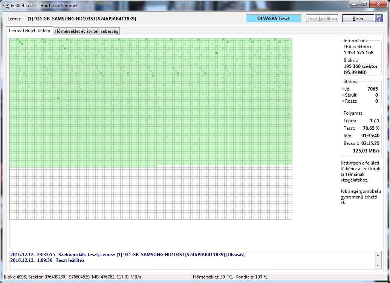The height and width of the screenshot is (283, 390).
Task: Click the Hőmérséklet: 30 °C status entry
Action: 213,277
